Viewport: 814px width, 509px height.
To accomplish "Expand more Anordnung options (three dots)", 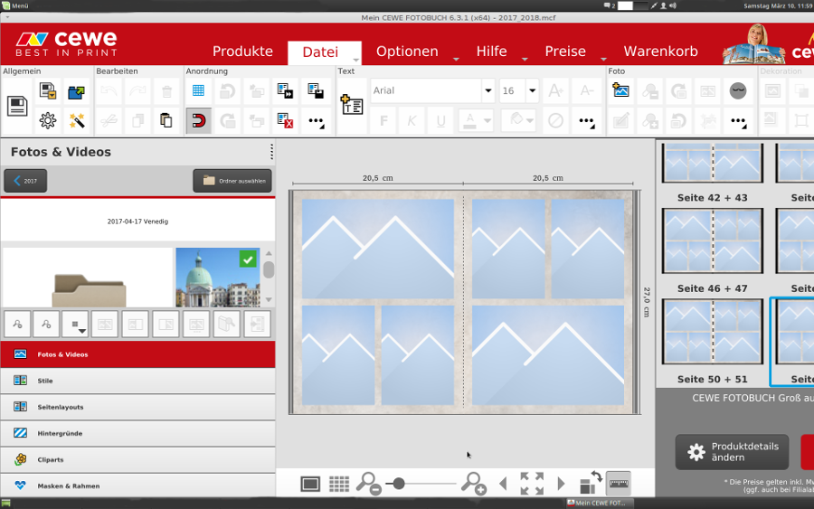I will (x=316, y=120).
